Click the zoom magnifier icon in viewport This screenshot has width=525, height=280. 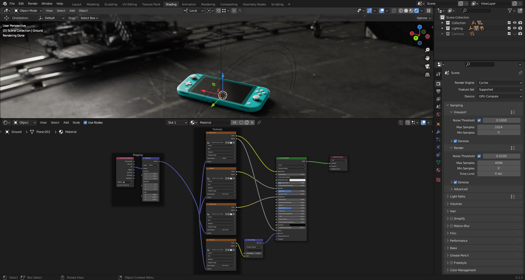427,50
